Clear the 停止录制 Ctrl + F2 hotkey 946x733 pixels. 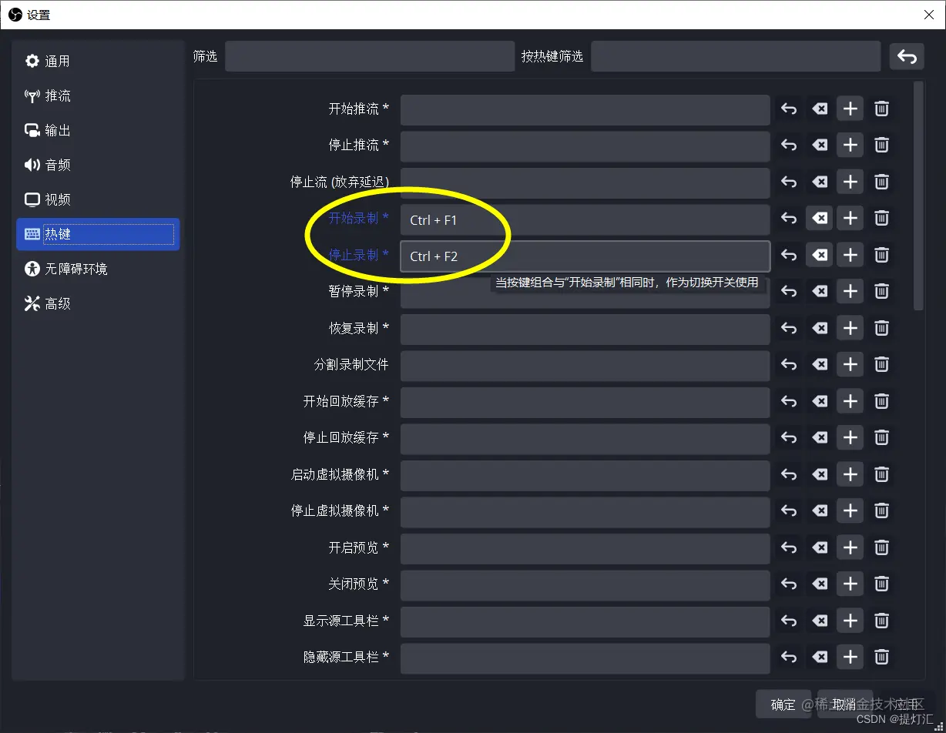(x=820, y=255)
